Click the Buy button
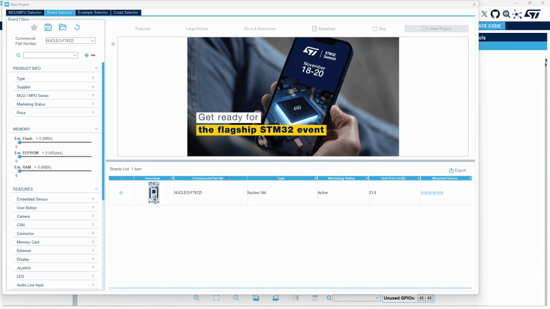Image resolution: width=550 pixels, height=309 pixels. click(x=379, y=29)
